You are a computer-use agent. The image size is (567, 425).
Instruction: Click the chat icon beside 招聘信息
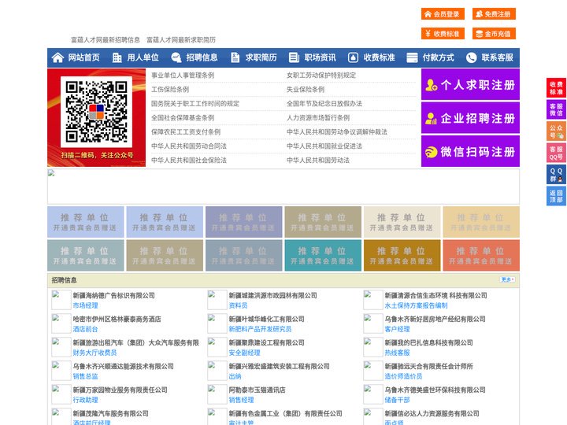click(x=176, y=57)
